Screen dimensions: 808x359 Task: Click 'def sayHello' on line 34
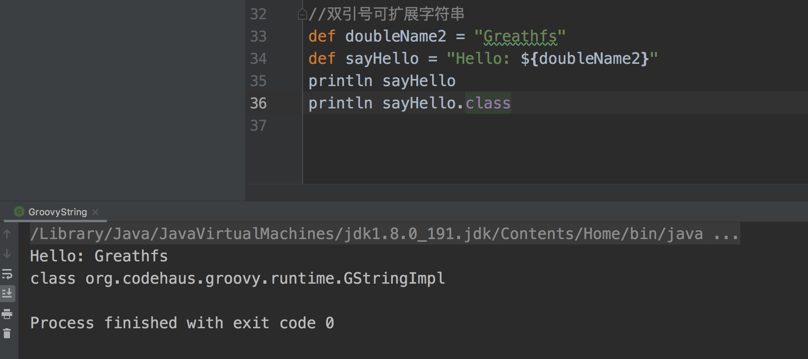(363, 58)
